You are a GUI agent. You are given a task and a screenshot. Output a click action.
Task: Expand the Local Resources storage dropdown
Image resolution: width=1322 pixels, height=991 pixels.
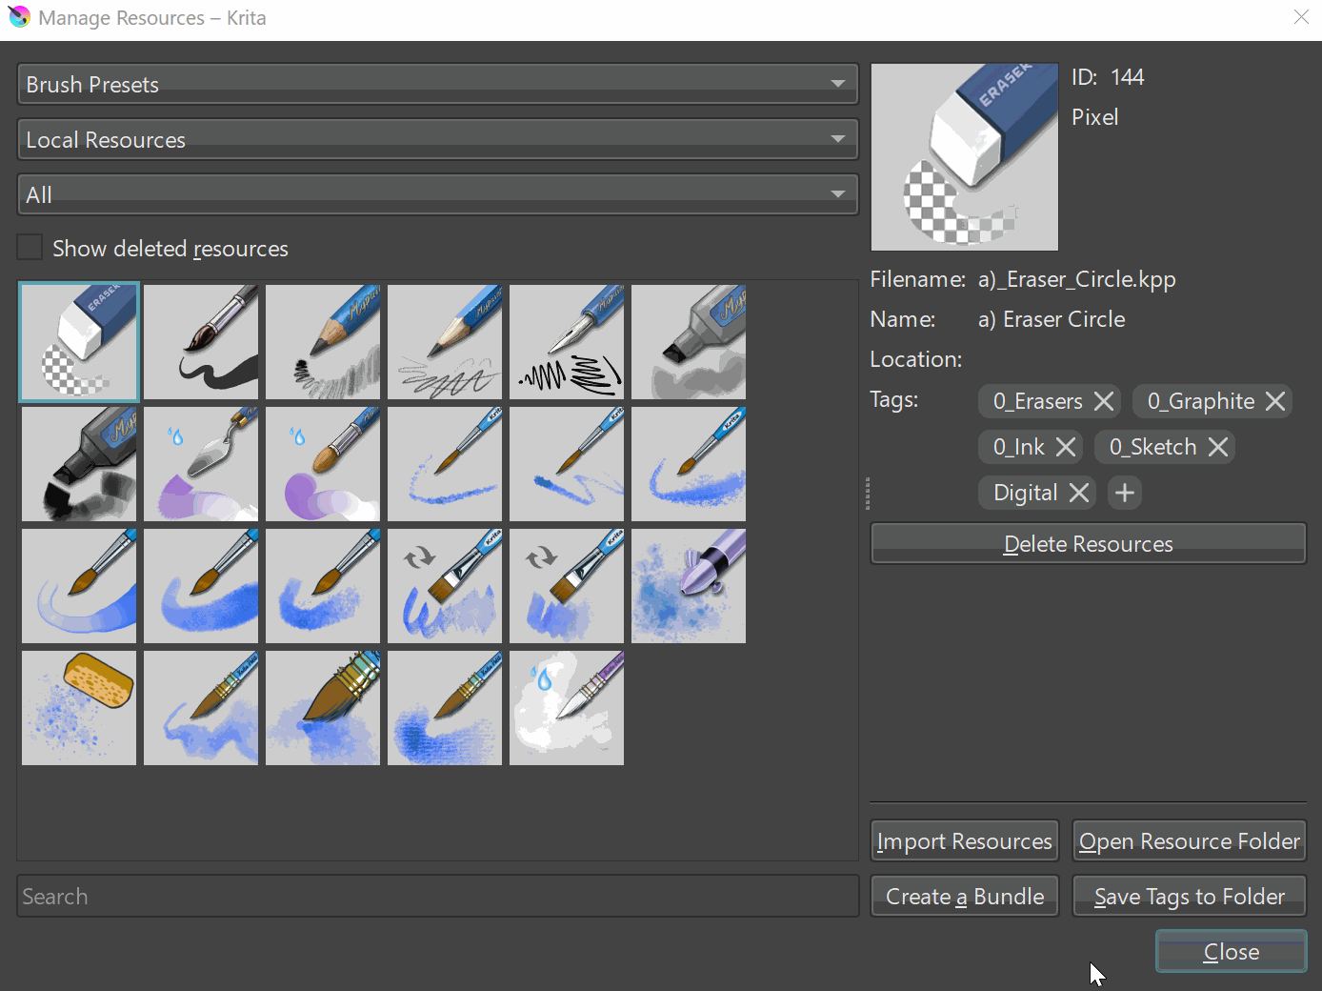(437, 139)
